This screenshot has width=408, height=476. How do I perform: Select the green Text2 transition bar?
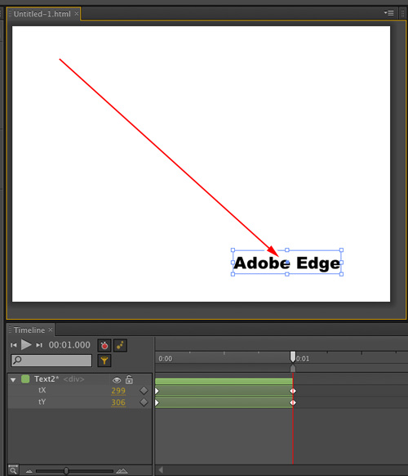224,381
